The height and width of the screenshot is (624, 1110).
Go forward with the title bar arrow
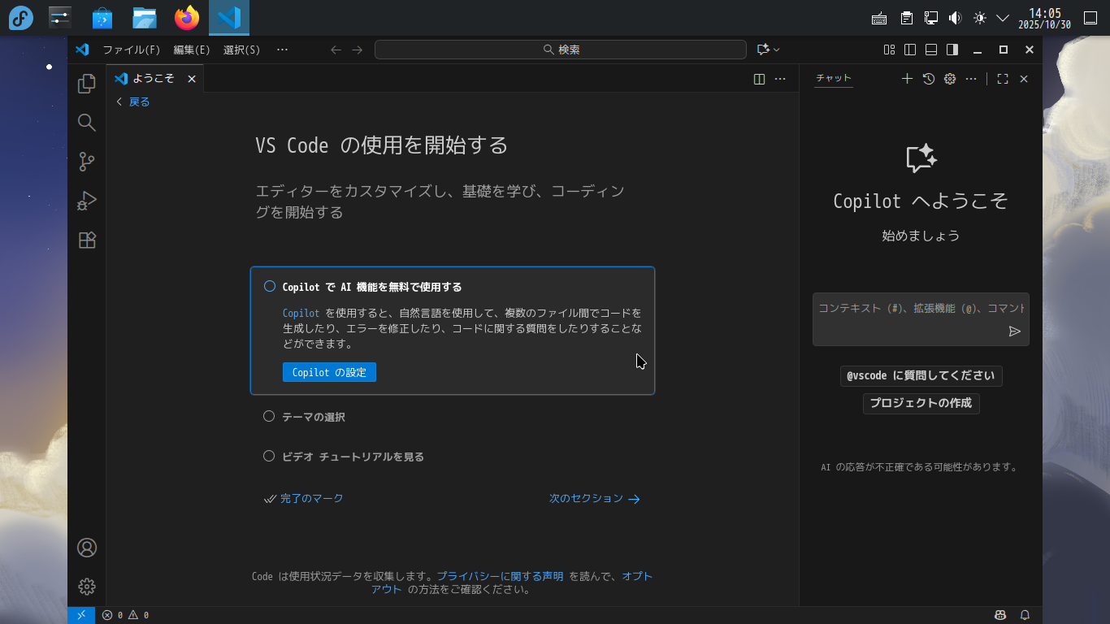[358, 50]
